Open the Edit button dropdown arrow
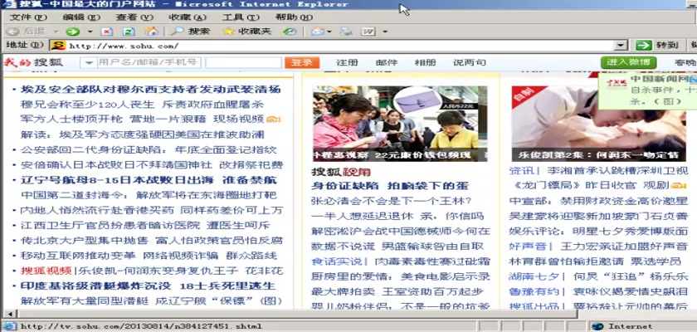This screenshot has width=697, height=332. click(x=385, y=32)
